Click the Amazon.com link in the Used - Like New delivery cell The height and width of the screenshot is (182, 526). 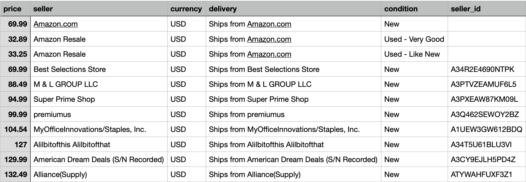269,54
